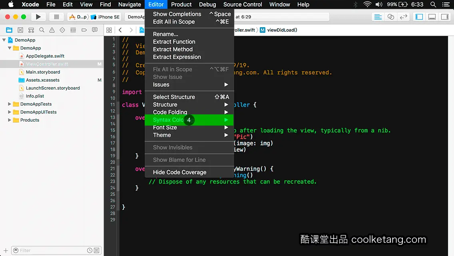Choose Extract Method

pyautogui.click(x=189, y=49)
